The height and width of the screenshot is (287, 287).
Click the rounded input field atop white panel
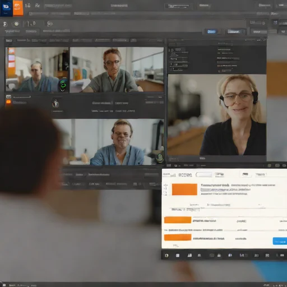point(203,175)
